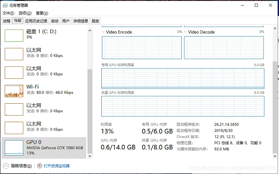Click the sidebar scrollbar thumb
279x174 pixels.
pos(90,111)
